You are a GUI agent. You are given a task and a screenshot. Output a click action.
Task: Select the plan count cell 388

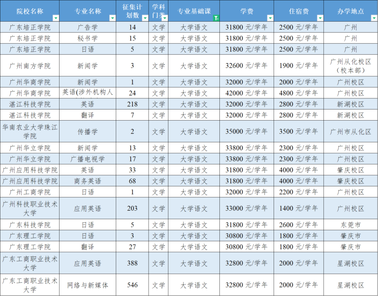click(132, 263)
